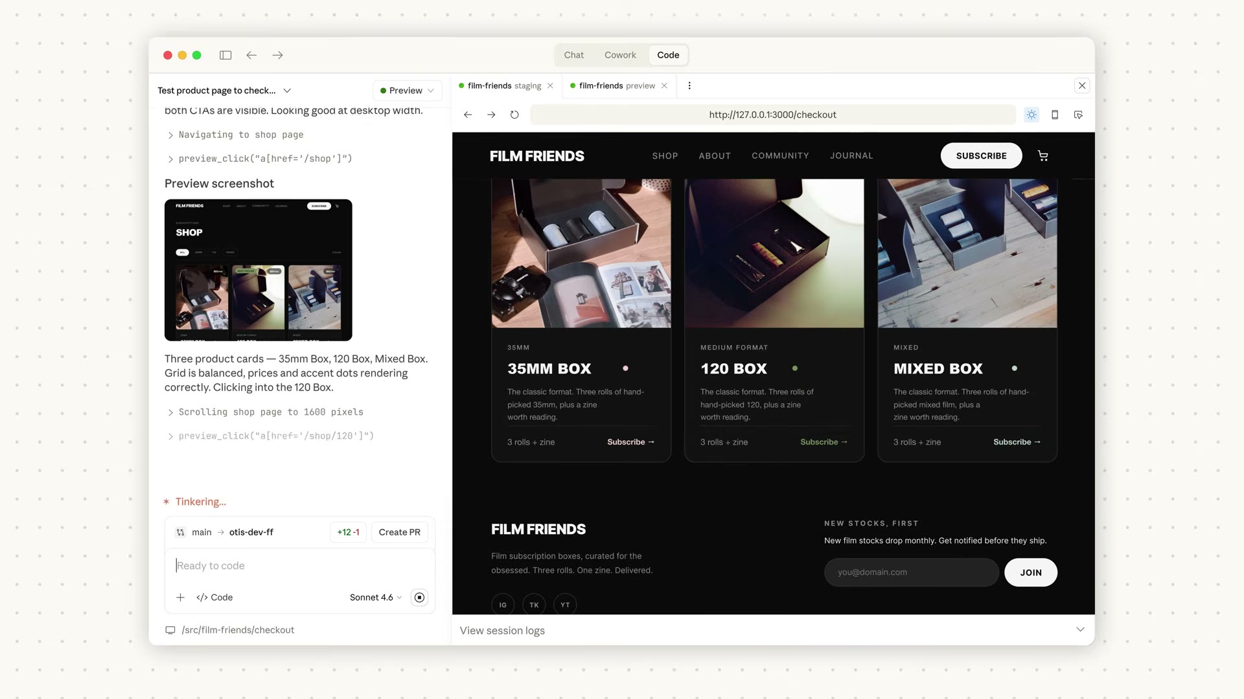Screen dimensions: 1244x699
Task: Open the JOURNAL nav link
Action: pos(851,156)
